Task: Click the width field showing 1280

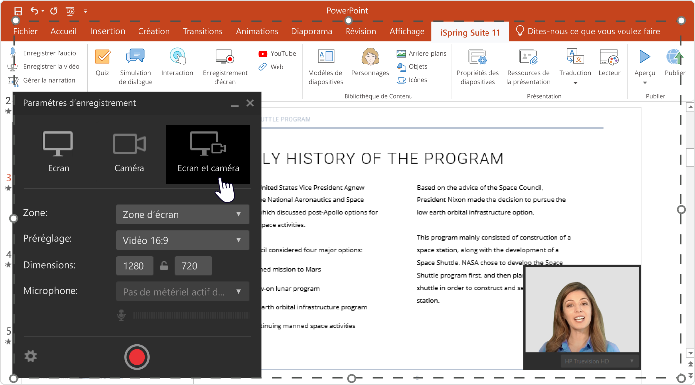Action: [x=135, y=266]
